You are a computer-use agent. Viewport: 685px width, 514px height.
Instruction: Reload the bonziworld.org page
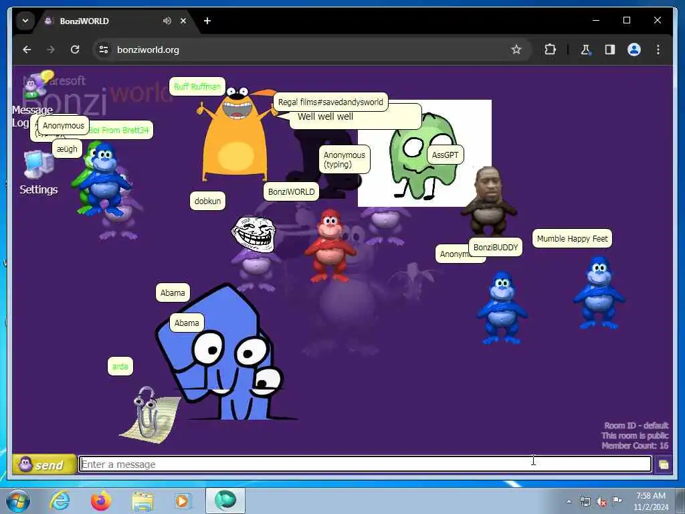coord(75,50)
